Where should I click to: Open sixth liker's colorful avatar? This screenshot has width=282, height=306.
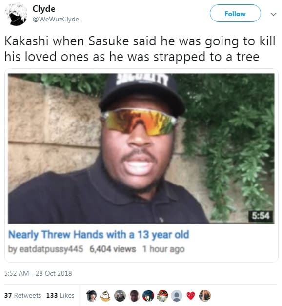[x=162, y=295]
